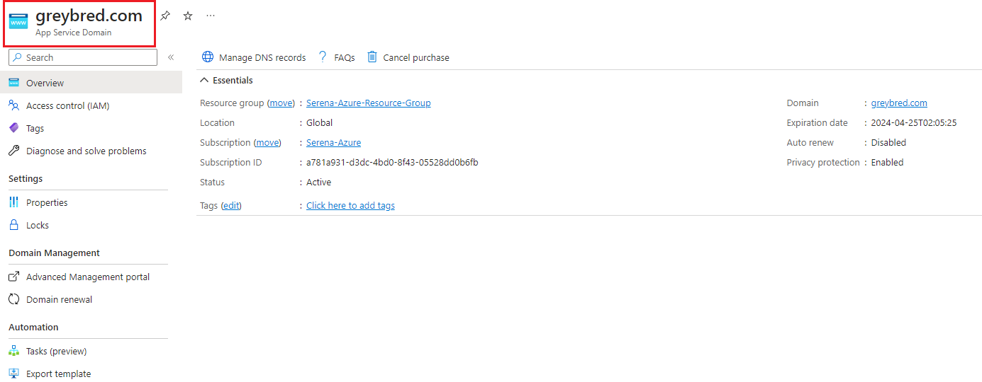Image resolution: width=982 pixels, height=382 pixels.
Task: Click the sidebar Search box
Action: click(83, 57)
